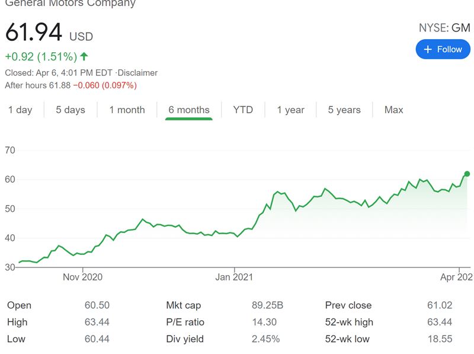Click the Div yield label
This screenshot has width=474, height=354.
click(x=185, y=339)
